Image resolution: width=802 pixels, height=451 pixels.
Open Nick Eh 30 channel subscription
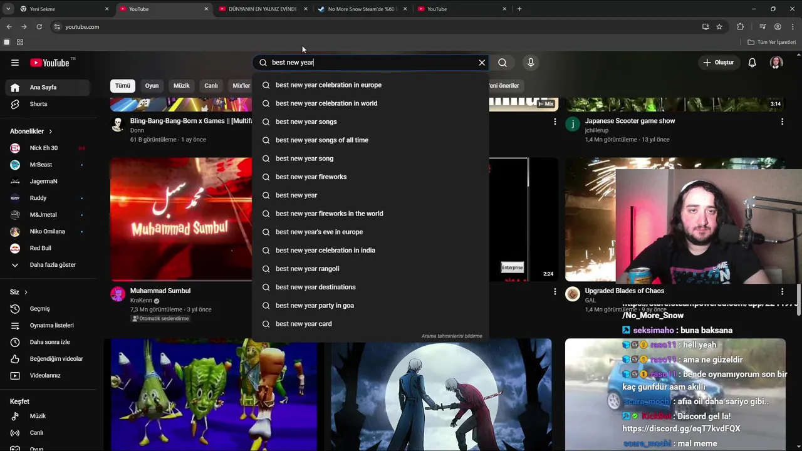[x=49, y=148]
